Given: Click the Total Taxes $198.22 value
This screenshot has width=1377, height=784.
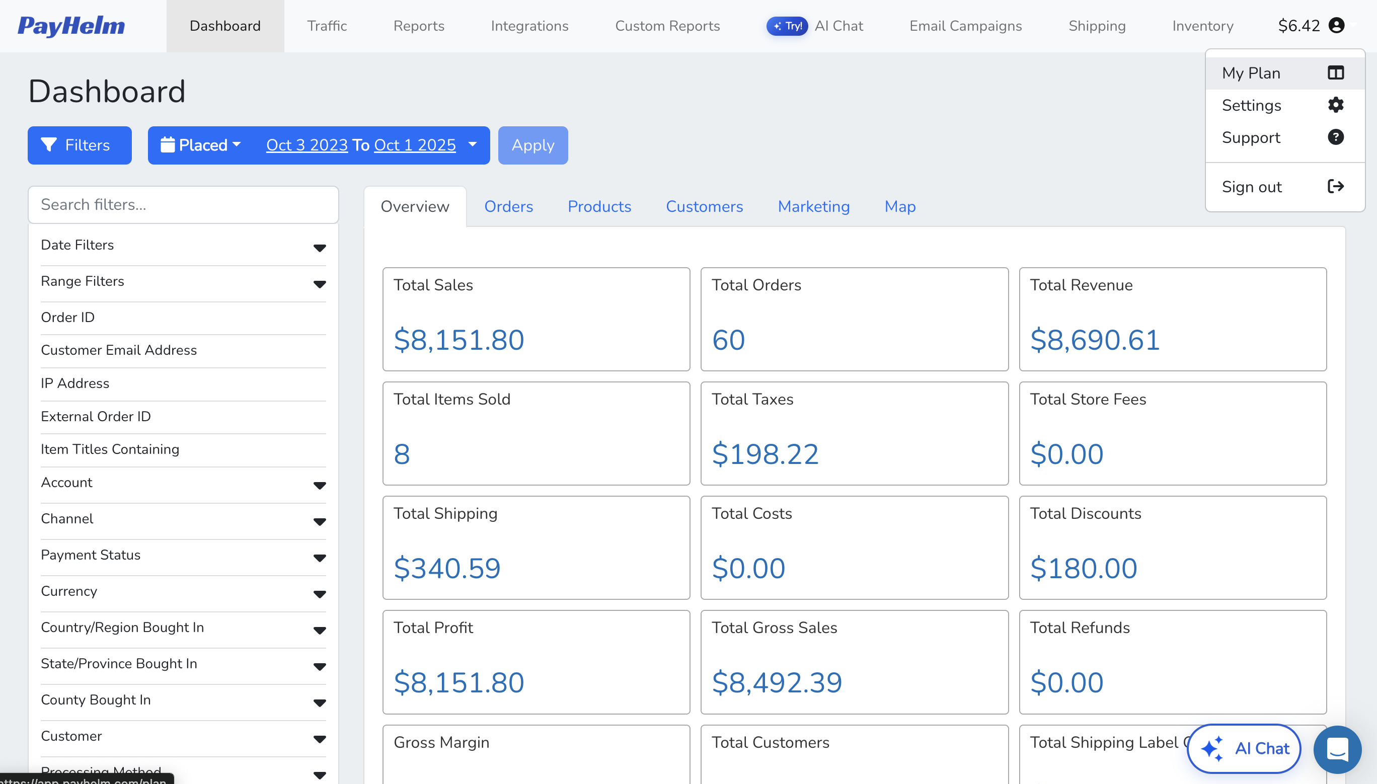Looking at the screenshot, I should (x=764, y=454).
